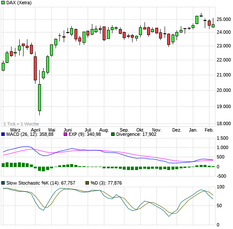This screenshot has width=233, height=229.
Task: Click the 24.000 price axis value
Action: (224, 32)
